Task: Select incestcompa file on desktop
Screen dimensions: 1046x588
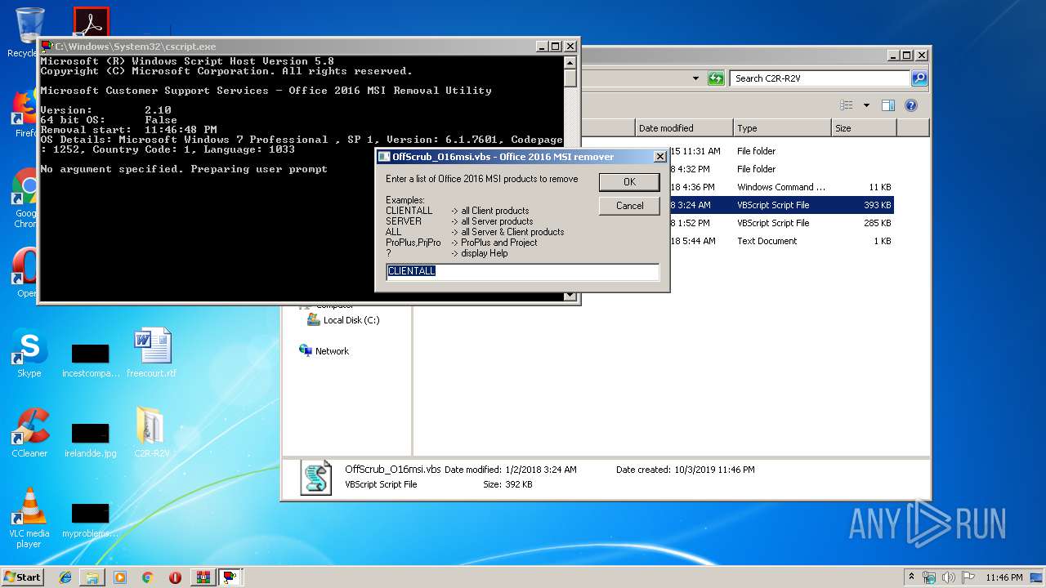Action: pyautogui.click(x=91, y=359)
